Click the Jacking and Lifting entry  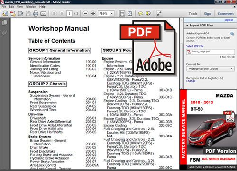(44, 69)
